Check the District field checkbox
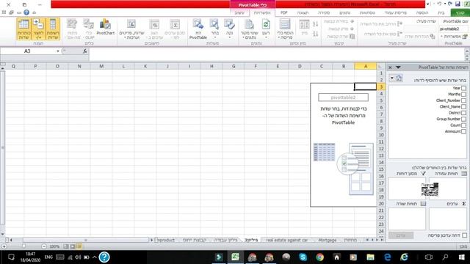The height and width of the screenshot is (264, 470). (x=463, y=113)
